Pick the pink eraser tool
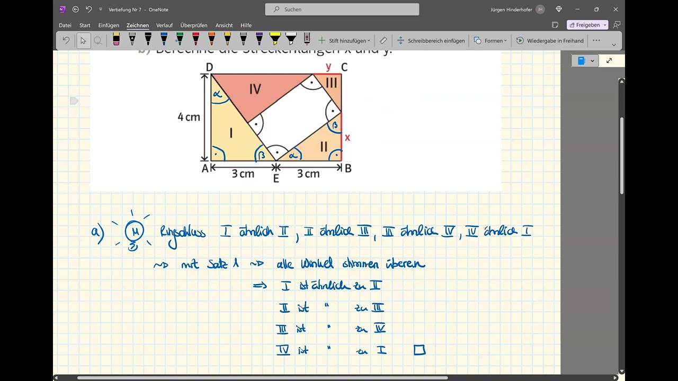Image resolution: width=678 pixels, height=381 pixels. tap(116, 40)
